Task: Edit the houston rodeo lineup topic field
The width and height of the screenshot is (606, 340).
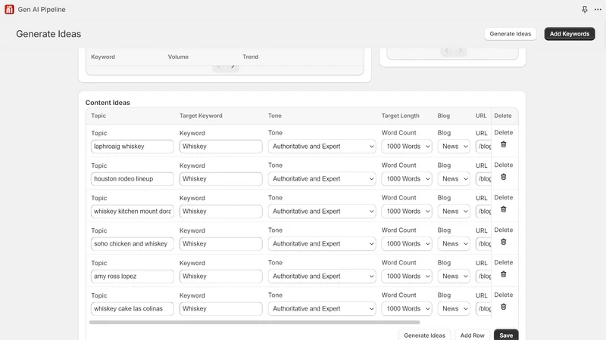Action: pyautogui.click(x=132, y=179)
